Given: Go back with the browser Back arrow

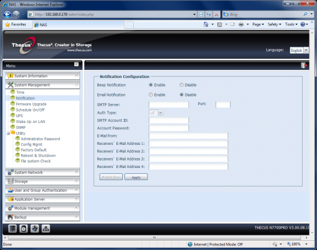Looking at the screenshot, I should tap(7, 14).
